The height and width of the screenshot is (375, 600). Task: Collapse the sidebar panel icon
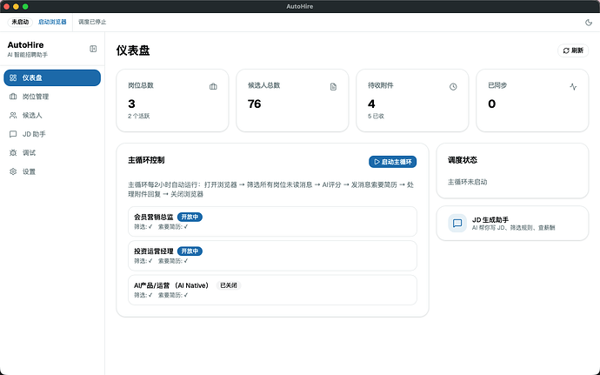(93, 49)
